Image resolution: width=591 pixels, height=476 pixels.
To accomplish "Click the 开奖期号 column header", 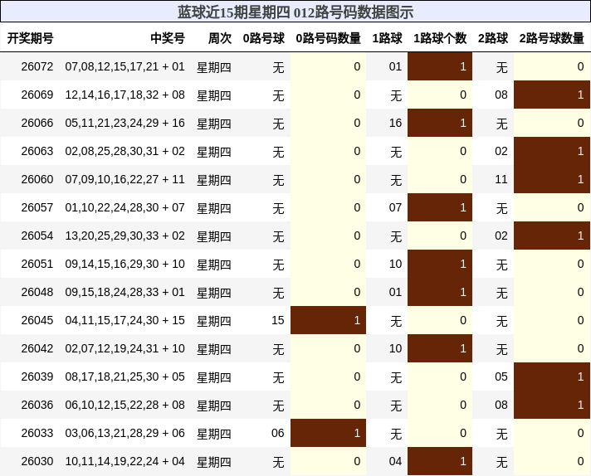I will point(31,38).
